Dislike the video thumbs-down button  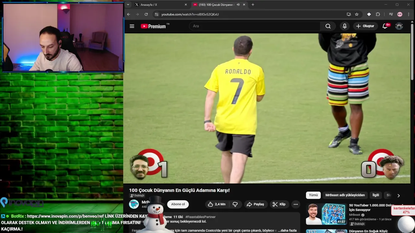coord(235,204)
